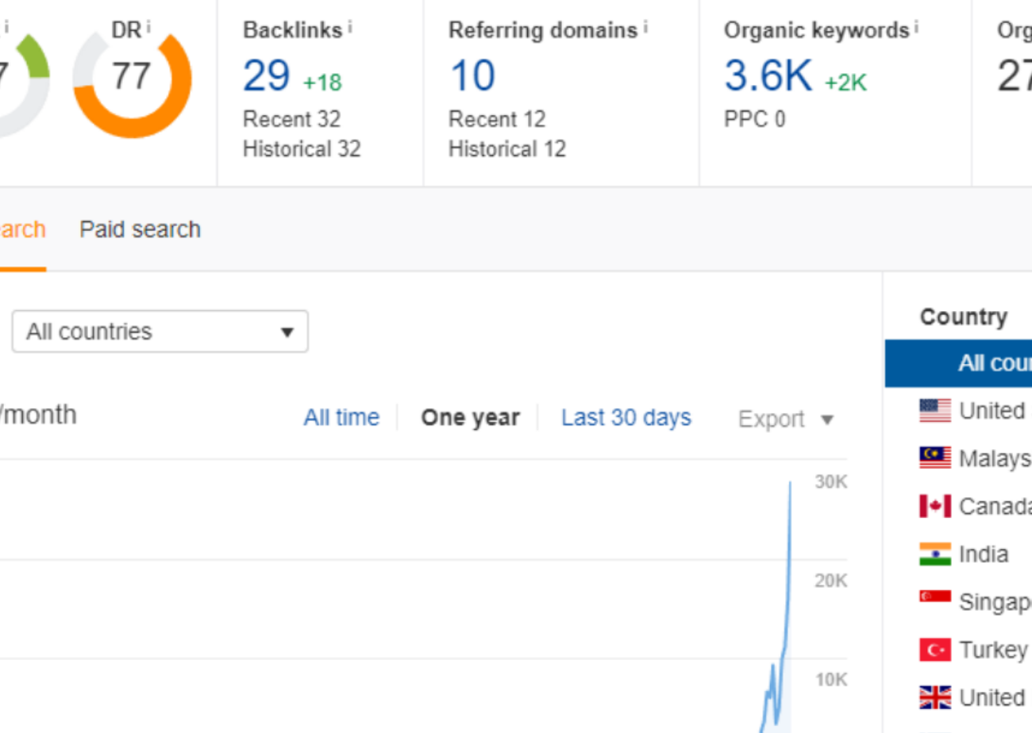Switch to the Paid search tab

140,229
